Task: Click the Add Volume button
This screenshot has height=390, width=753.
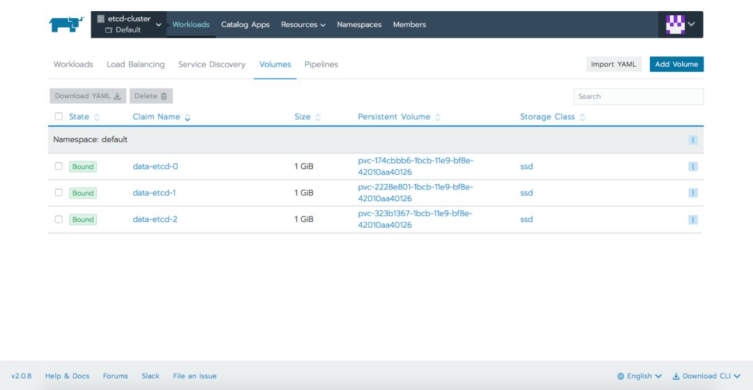Action: (x=676, y=64)
